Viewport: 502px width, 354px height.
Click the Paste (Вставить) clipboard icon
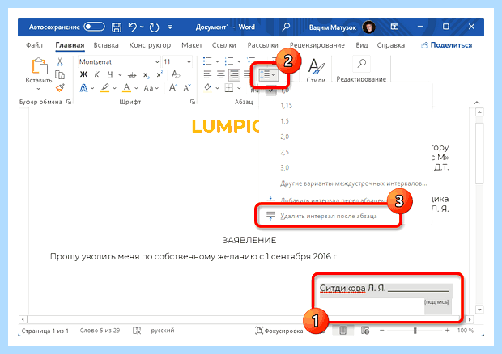point(40,65)
